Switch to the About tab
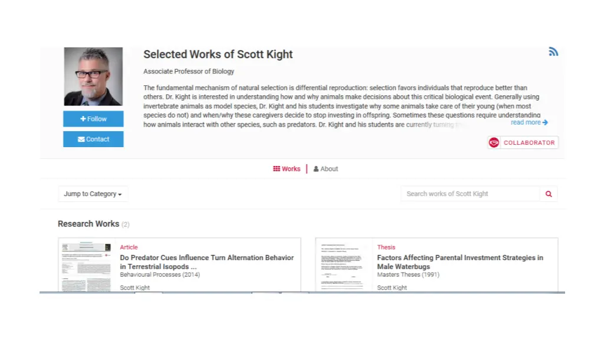This screenshot has width=604, height=339. tap(326, 169)
